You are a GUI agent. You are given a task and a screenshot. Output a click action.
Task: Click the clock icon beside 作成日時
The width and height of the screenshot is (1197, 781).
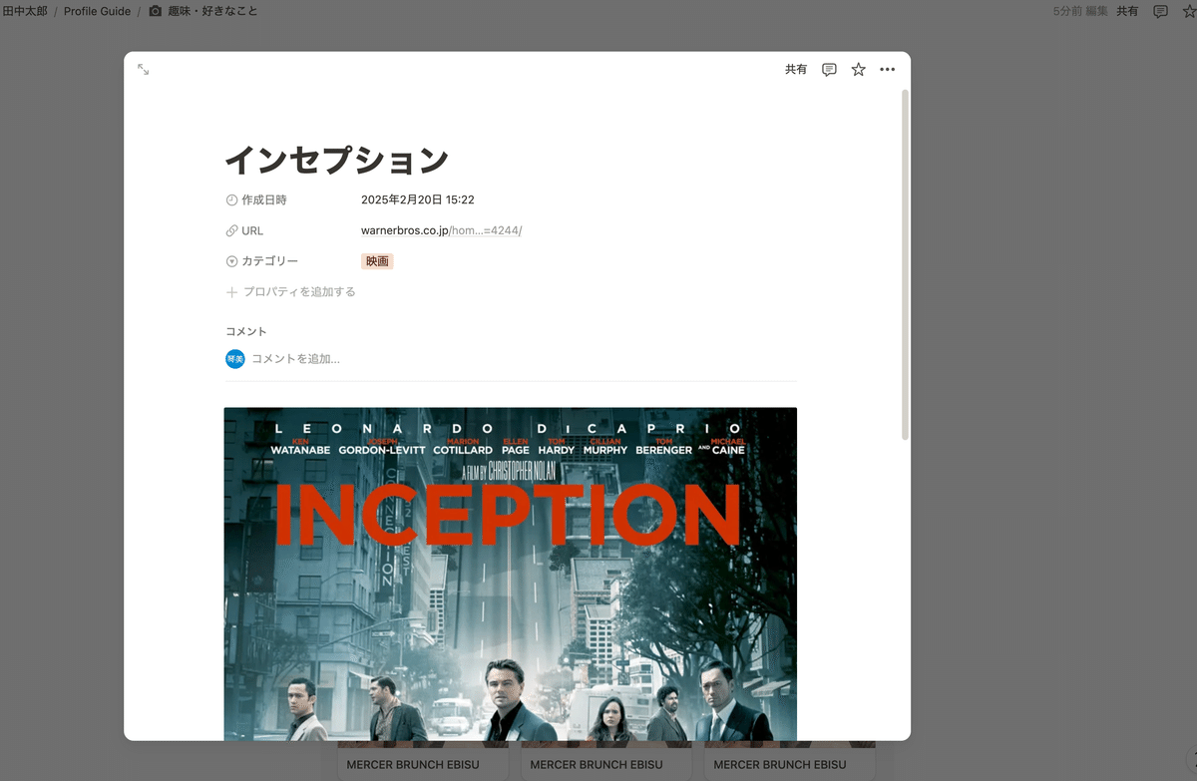coord(231,199)
